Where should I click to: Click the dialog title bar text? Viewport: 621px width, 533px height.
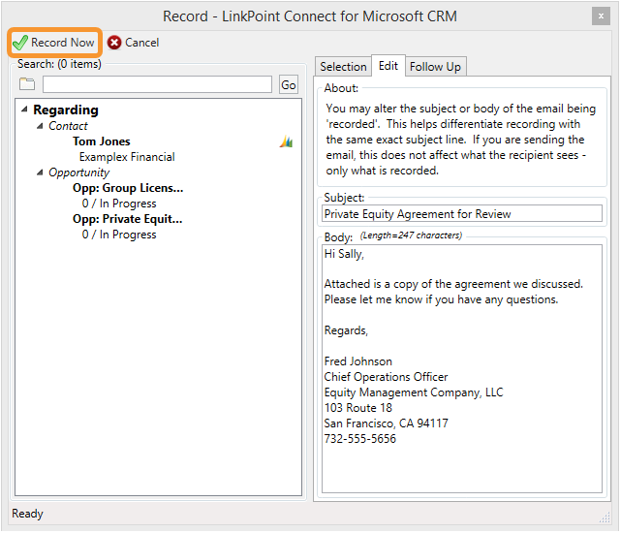tap(310, 16)
